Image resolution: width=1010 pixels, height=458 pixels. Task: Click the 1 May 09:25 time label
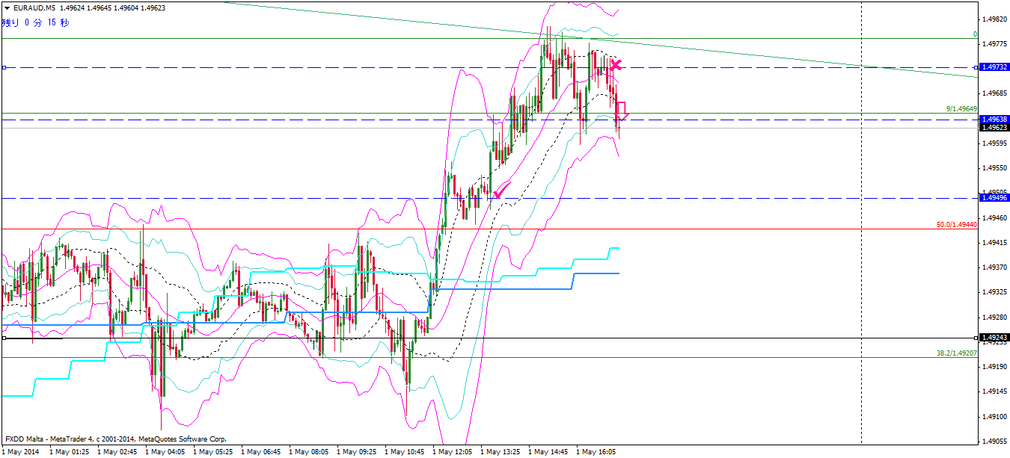coord(356,452)
